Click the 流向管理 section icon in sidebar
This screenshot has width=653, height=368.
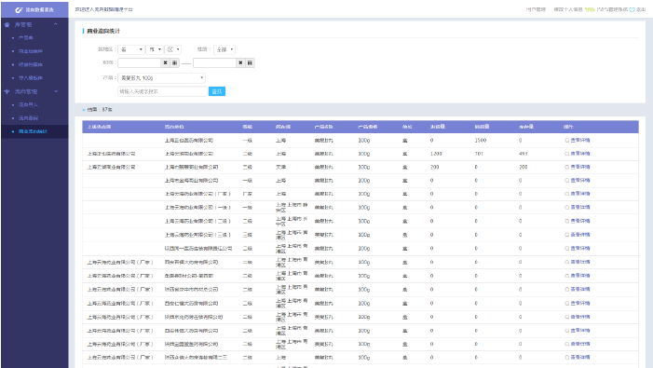coord(7,91)
